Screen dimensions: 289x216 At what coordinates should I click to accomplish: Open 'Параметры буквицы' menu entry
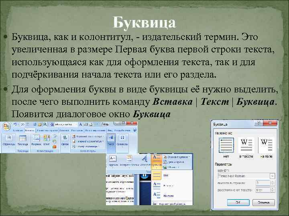pyautogui.click(x=172, y=204)
